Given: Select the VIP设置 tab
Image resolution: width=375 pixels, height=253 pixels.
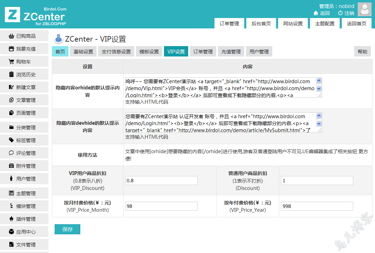Looking at the screenshot, I should click(176, 52).
